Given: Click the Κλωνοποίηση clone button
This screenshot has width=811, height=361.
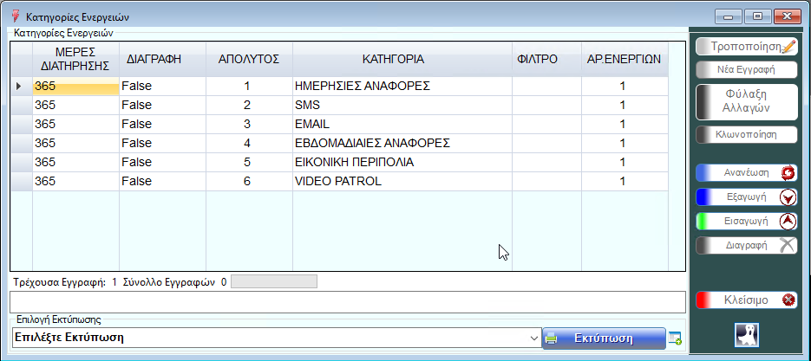Looking at the screenshot, I should tap(746, 134).
